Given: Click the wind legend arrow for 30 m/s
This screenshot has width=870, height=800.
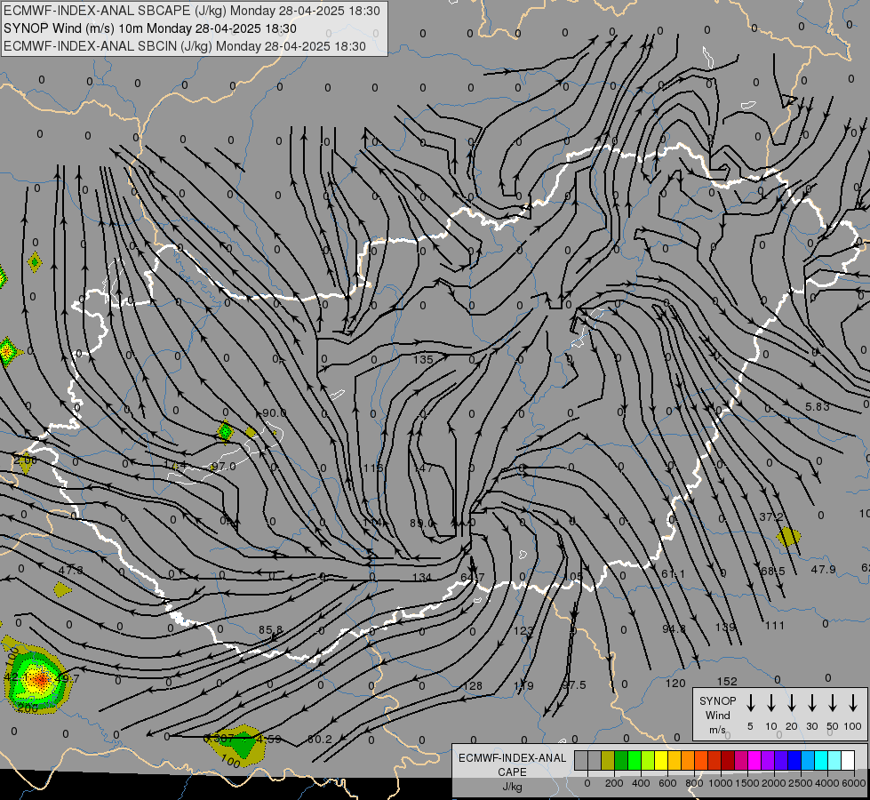Looking at the screenshot, I should tap(811, 703).
